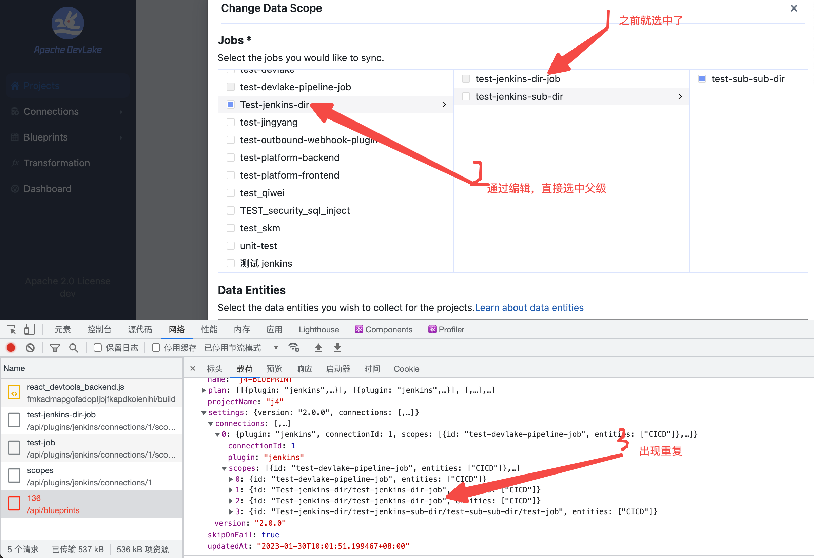Open network conditions wifi icon
The image size is (814, 558).
pyautogui.click(x=294, y=347)
